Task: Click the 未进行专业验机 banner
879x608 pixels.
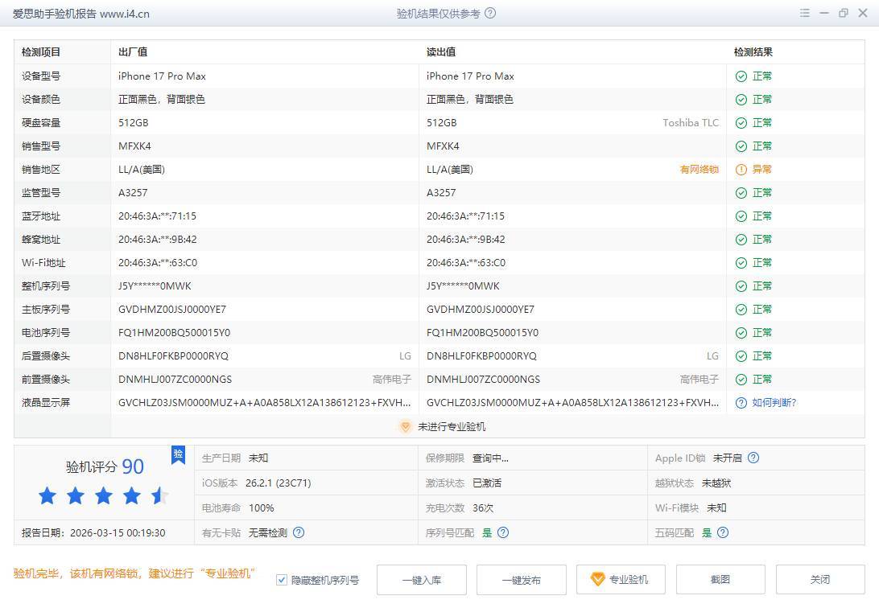Action: tap(444, 427)
